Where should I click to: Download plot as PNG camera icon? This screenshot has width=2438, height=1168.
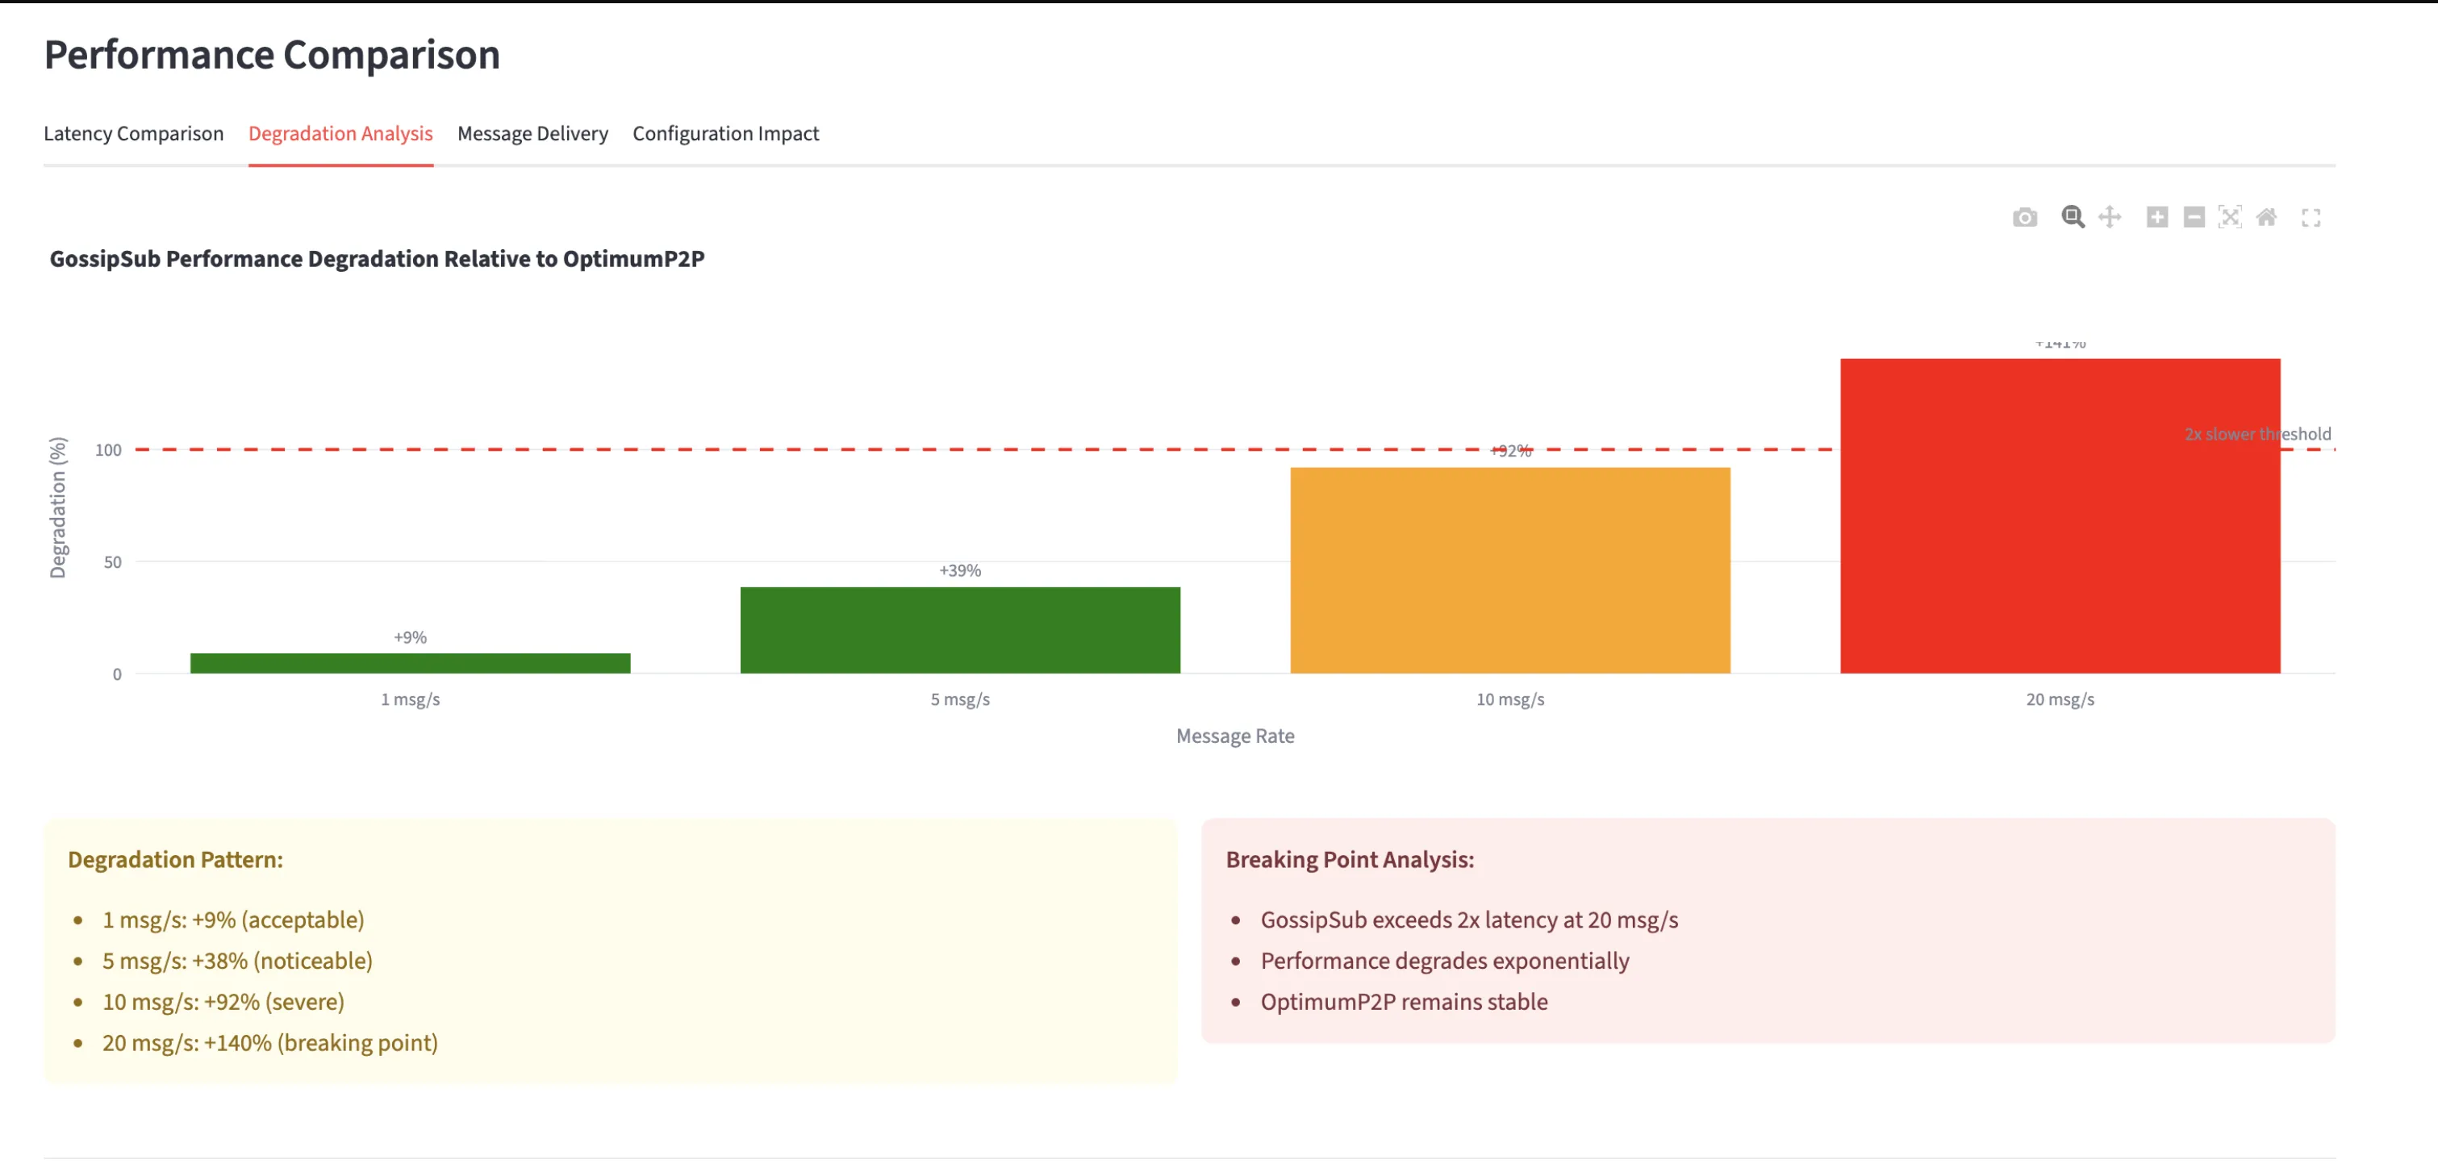2024,218
